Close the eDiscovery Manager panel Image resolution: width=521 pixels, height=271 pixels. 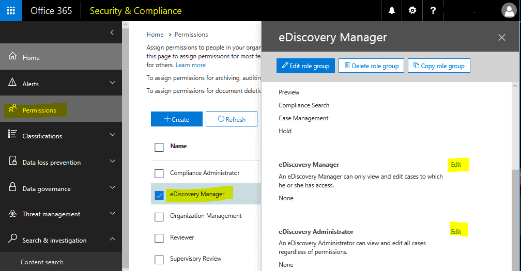(502, 38)
